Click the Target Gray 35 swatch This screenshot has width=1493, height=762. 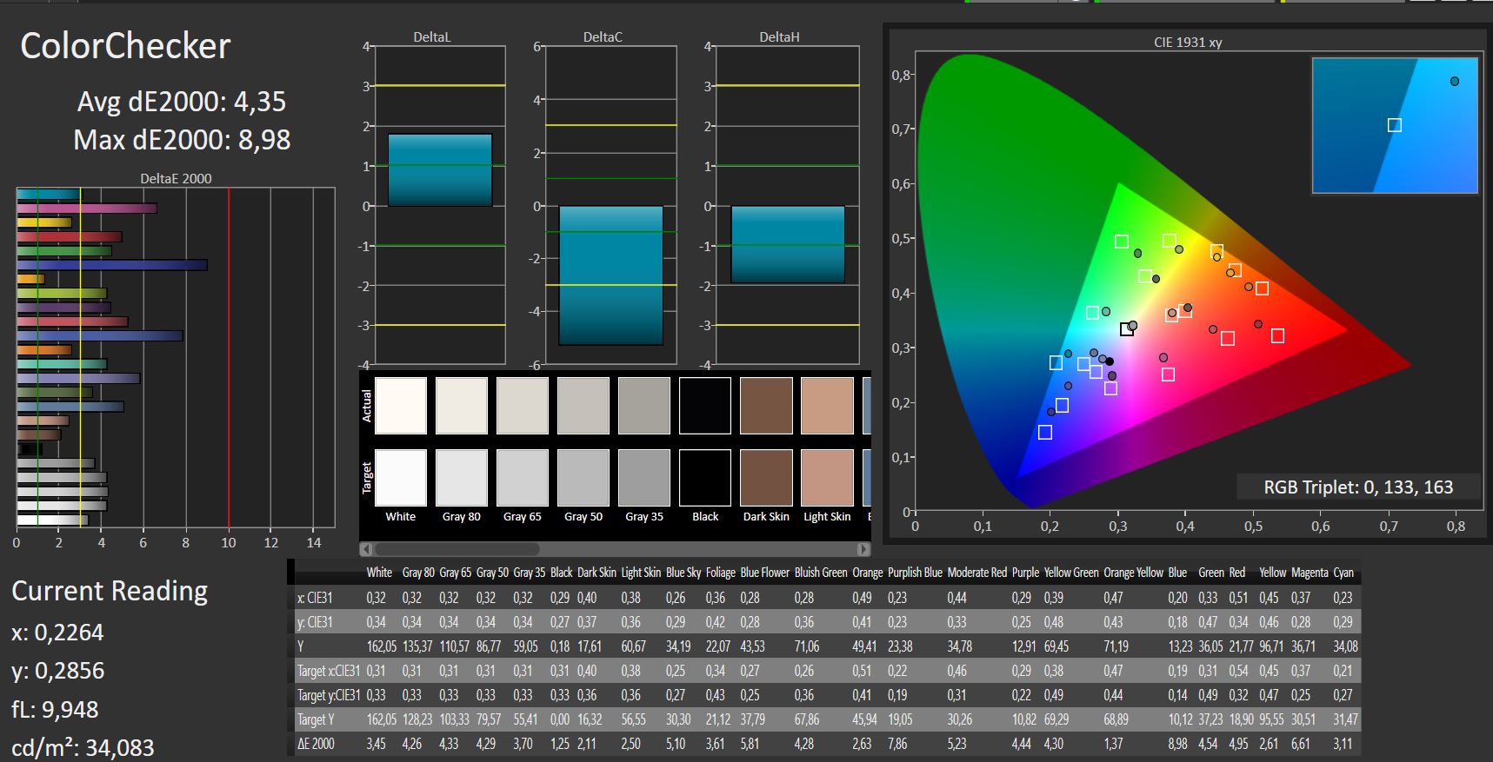(x=644, y=477)
